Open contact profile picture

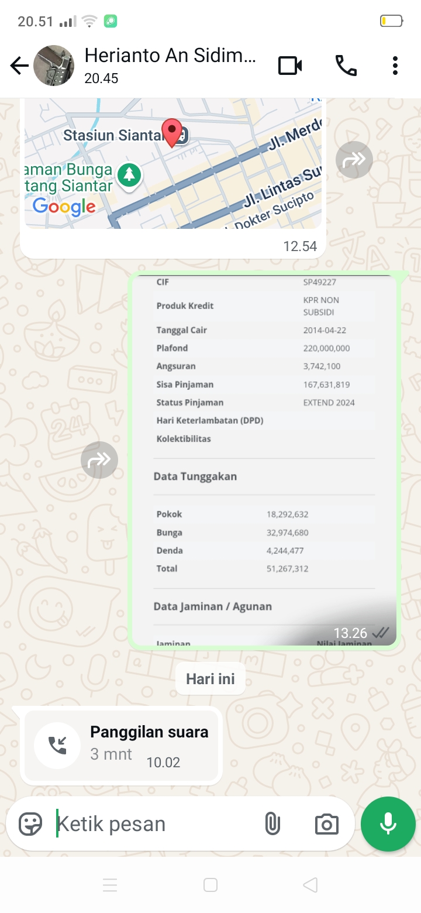coord(54,66)
